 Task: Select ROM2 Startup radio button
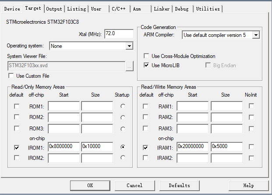[x=123, y=118]
